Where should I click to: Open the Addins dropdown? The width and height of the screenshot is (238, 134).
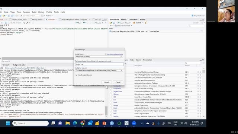49,16
